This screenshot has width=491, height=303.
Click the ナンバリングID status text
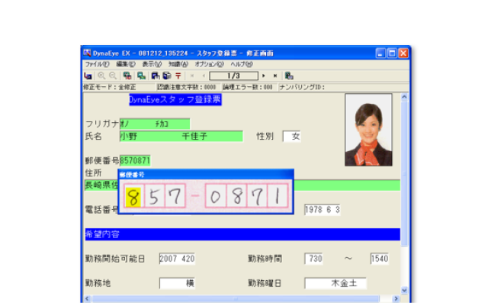[302, 87]
